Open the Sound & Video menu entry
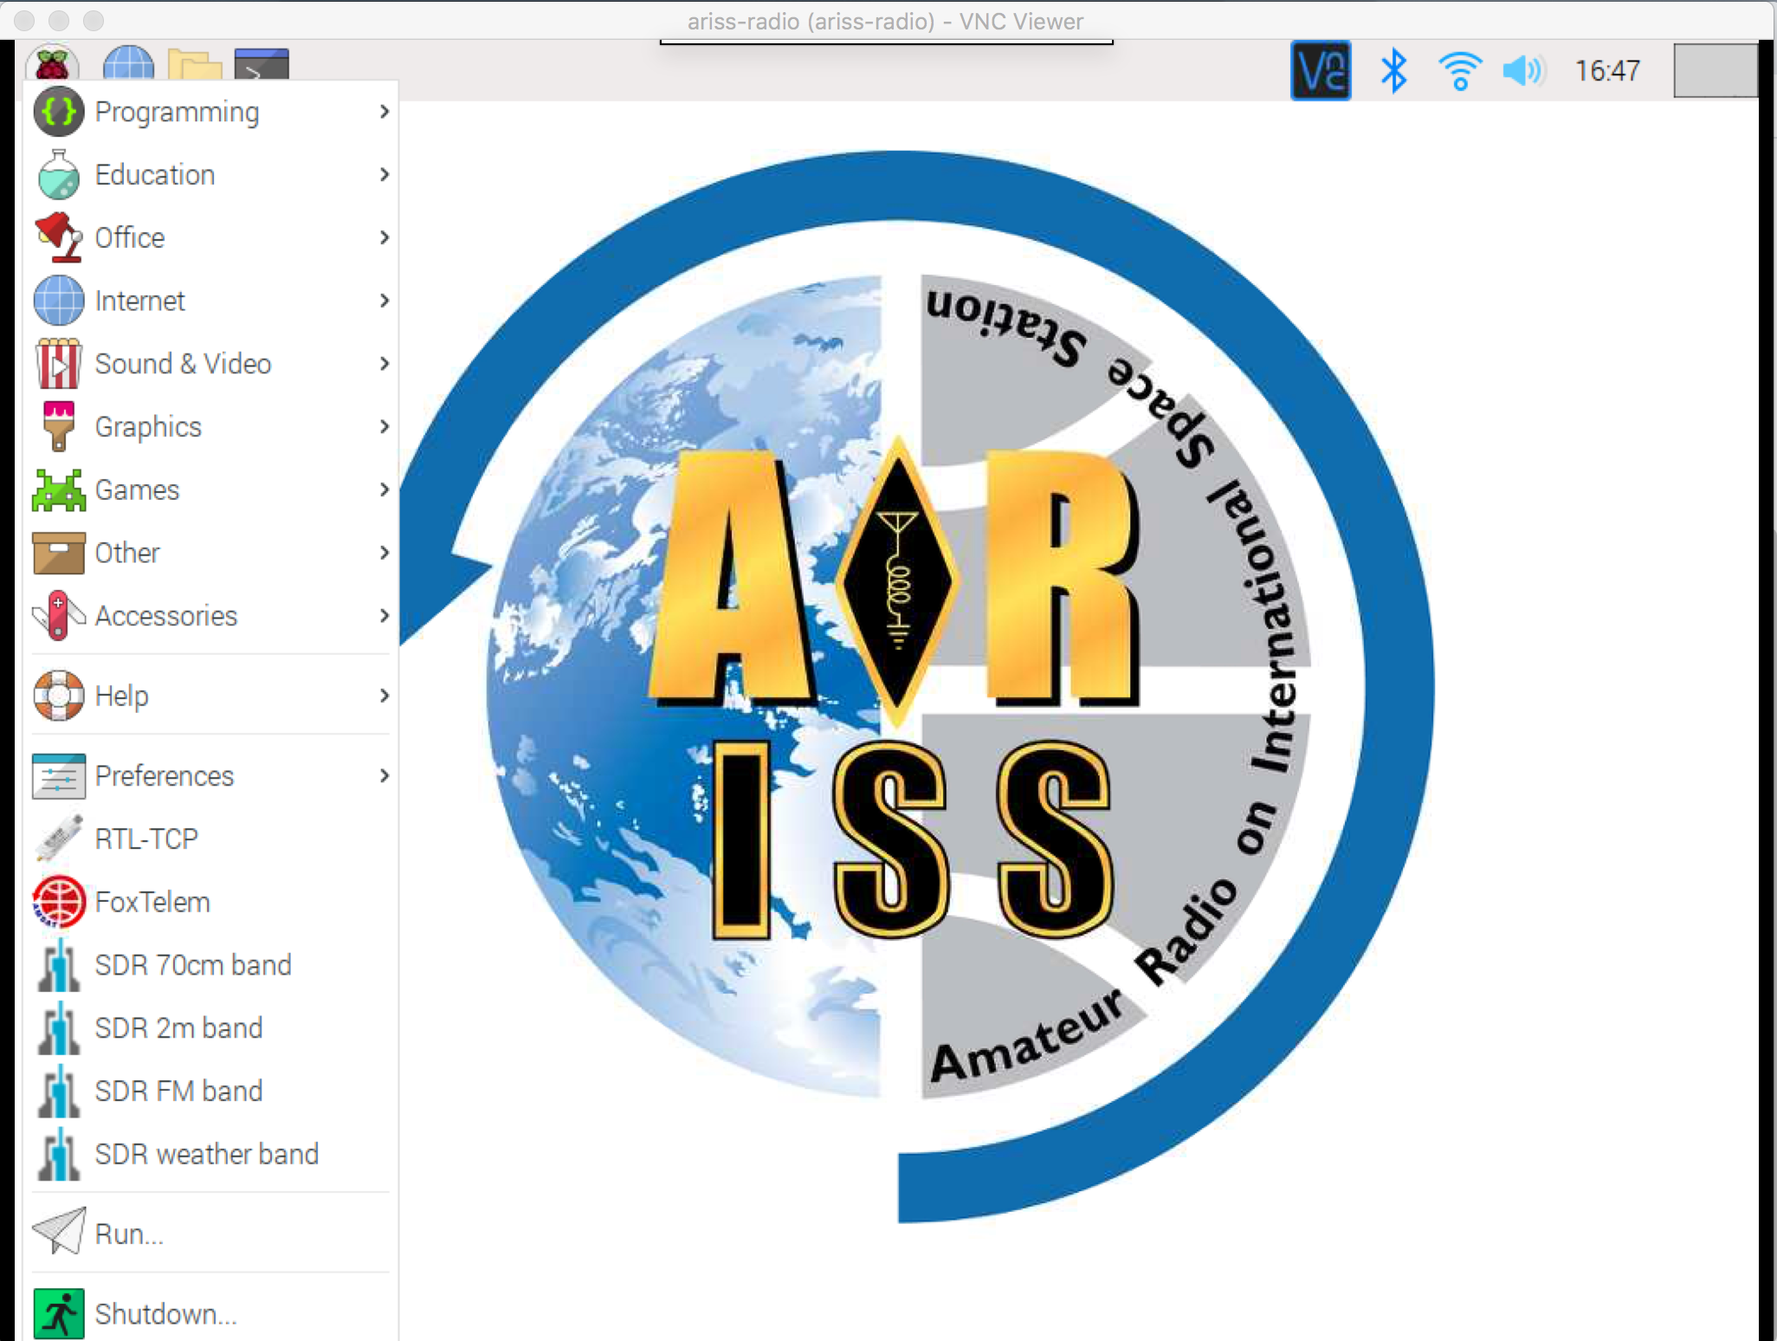Image resolution: width=1777 pixels, height=1341 pixels. 211,363
